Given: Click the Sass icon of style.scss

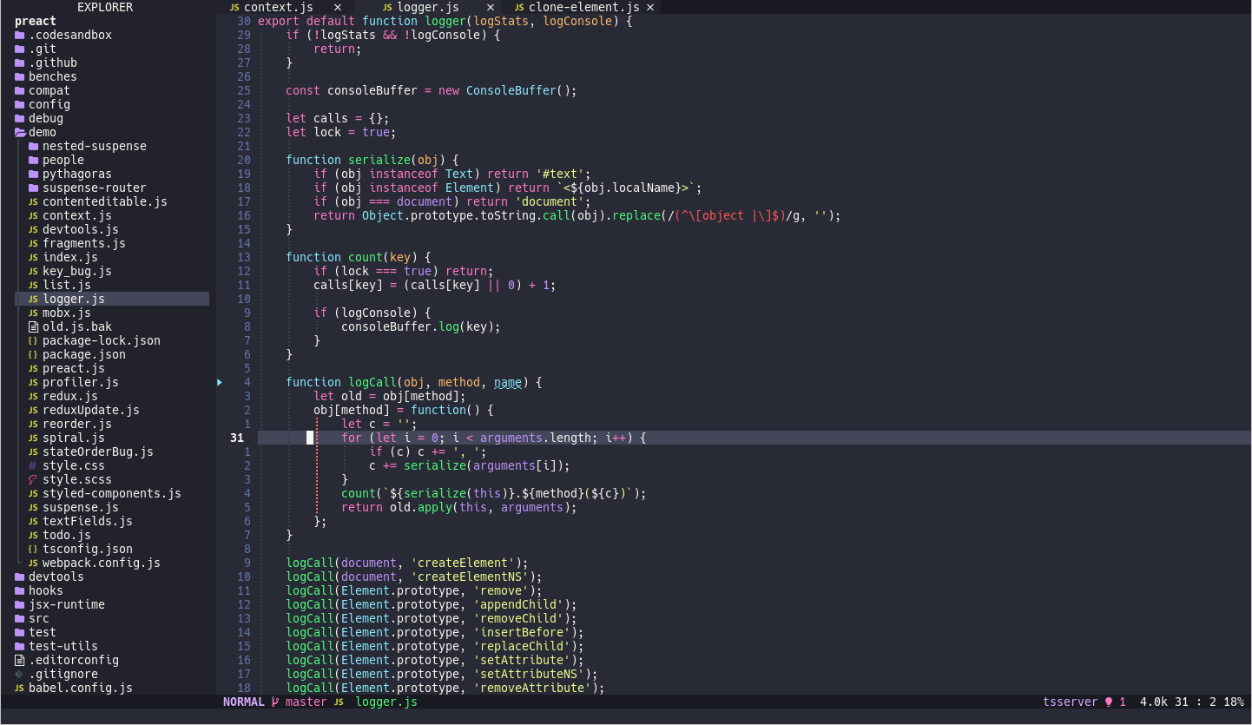Looking at the screenshot, I should coord(34,479).
